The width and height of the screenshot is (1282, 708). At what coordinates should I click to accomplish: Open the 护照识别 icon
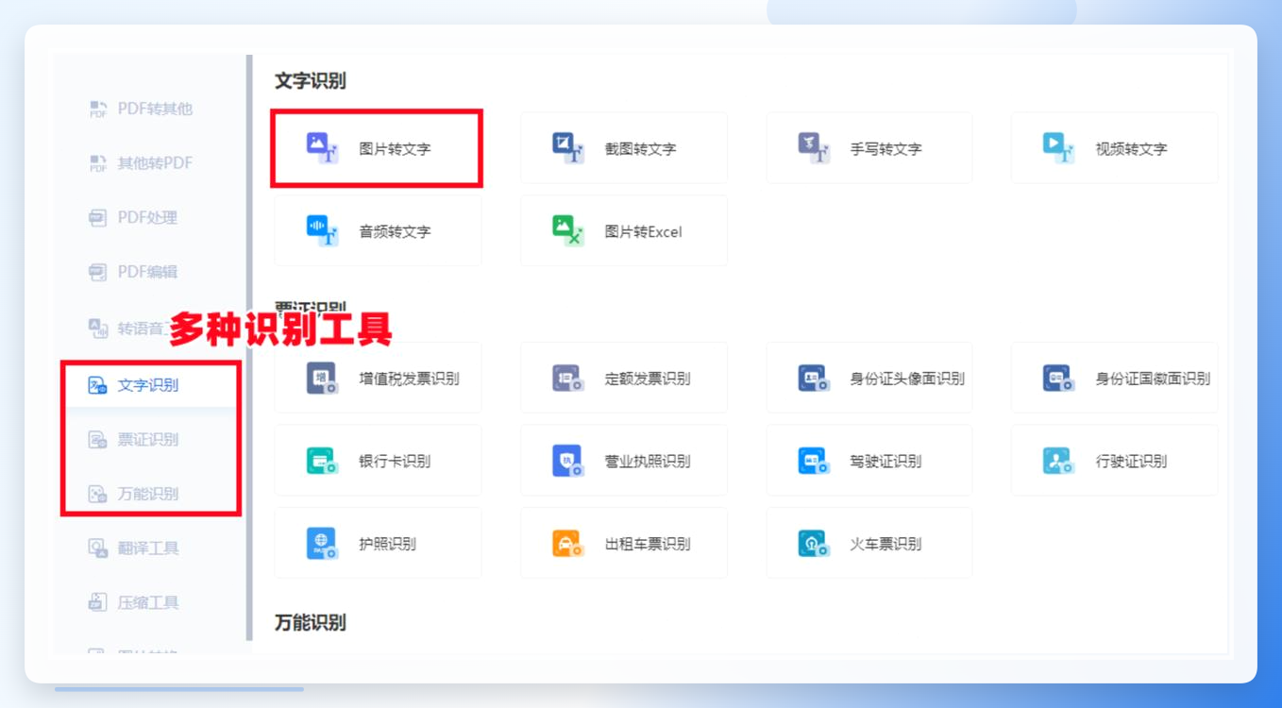coord(323,544)
